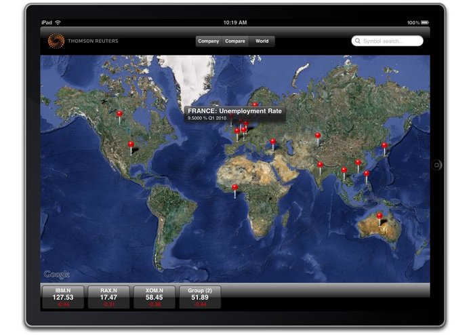Screen dimensions: 471x335
Task: Open the XOM.N ticker tile
Action: coord(154,297)
